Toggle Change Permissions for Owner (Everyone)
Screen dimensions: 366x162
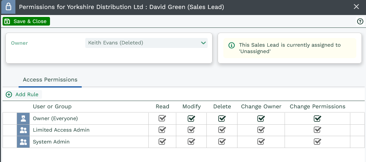317,119
